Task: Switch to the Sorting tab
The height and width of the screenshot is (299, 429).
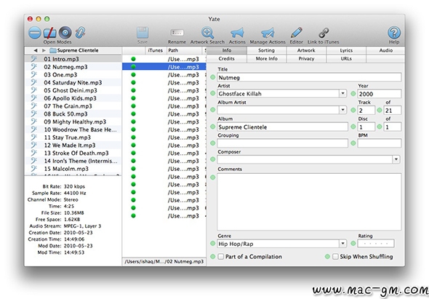Action: tap(266, 50)
